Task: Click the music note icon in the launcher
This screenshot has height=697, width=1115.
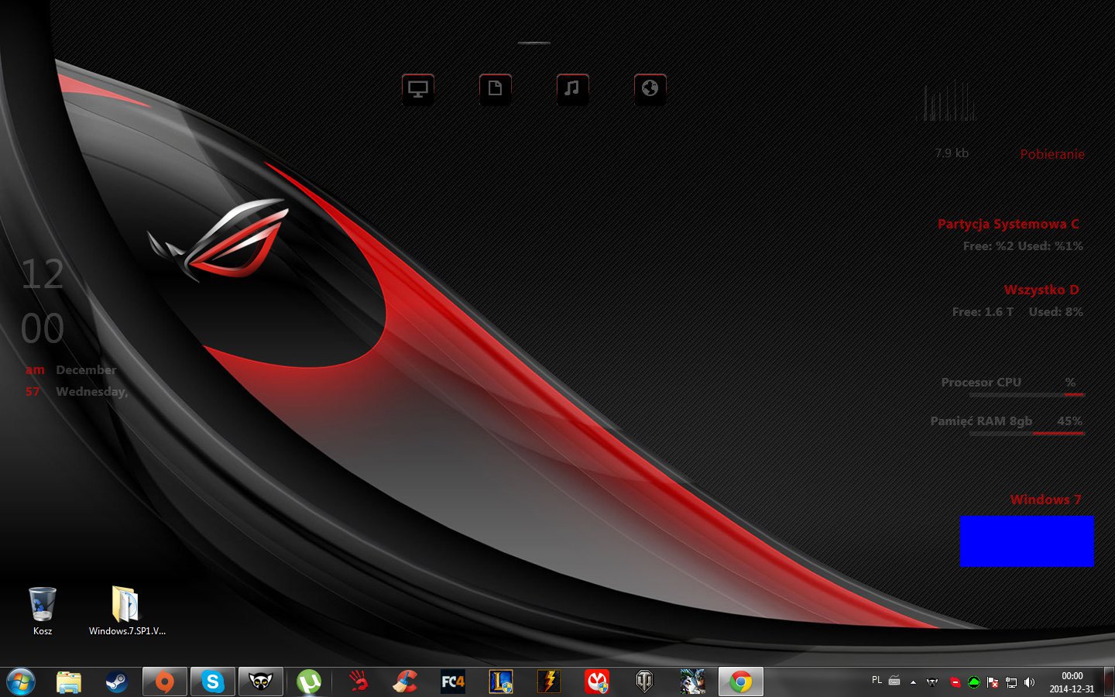Action: click(573, 89)
